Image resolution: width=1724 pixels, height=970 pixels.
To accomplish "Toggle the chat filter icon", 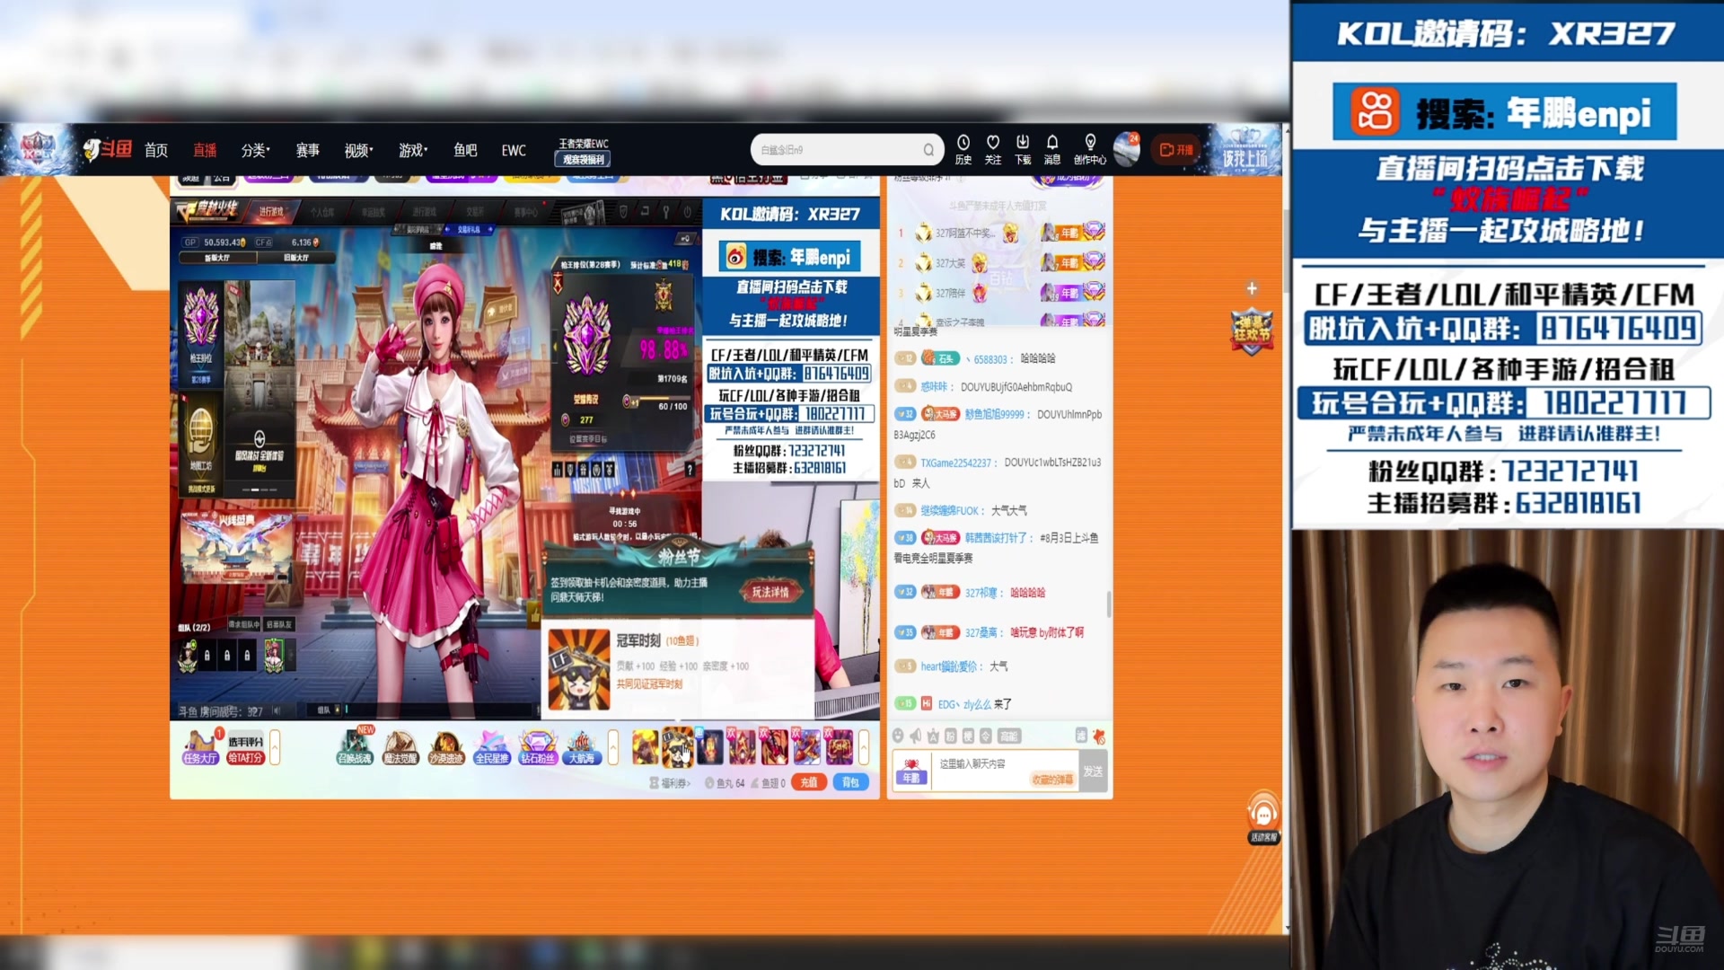I will coord(1081,736).
